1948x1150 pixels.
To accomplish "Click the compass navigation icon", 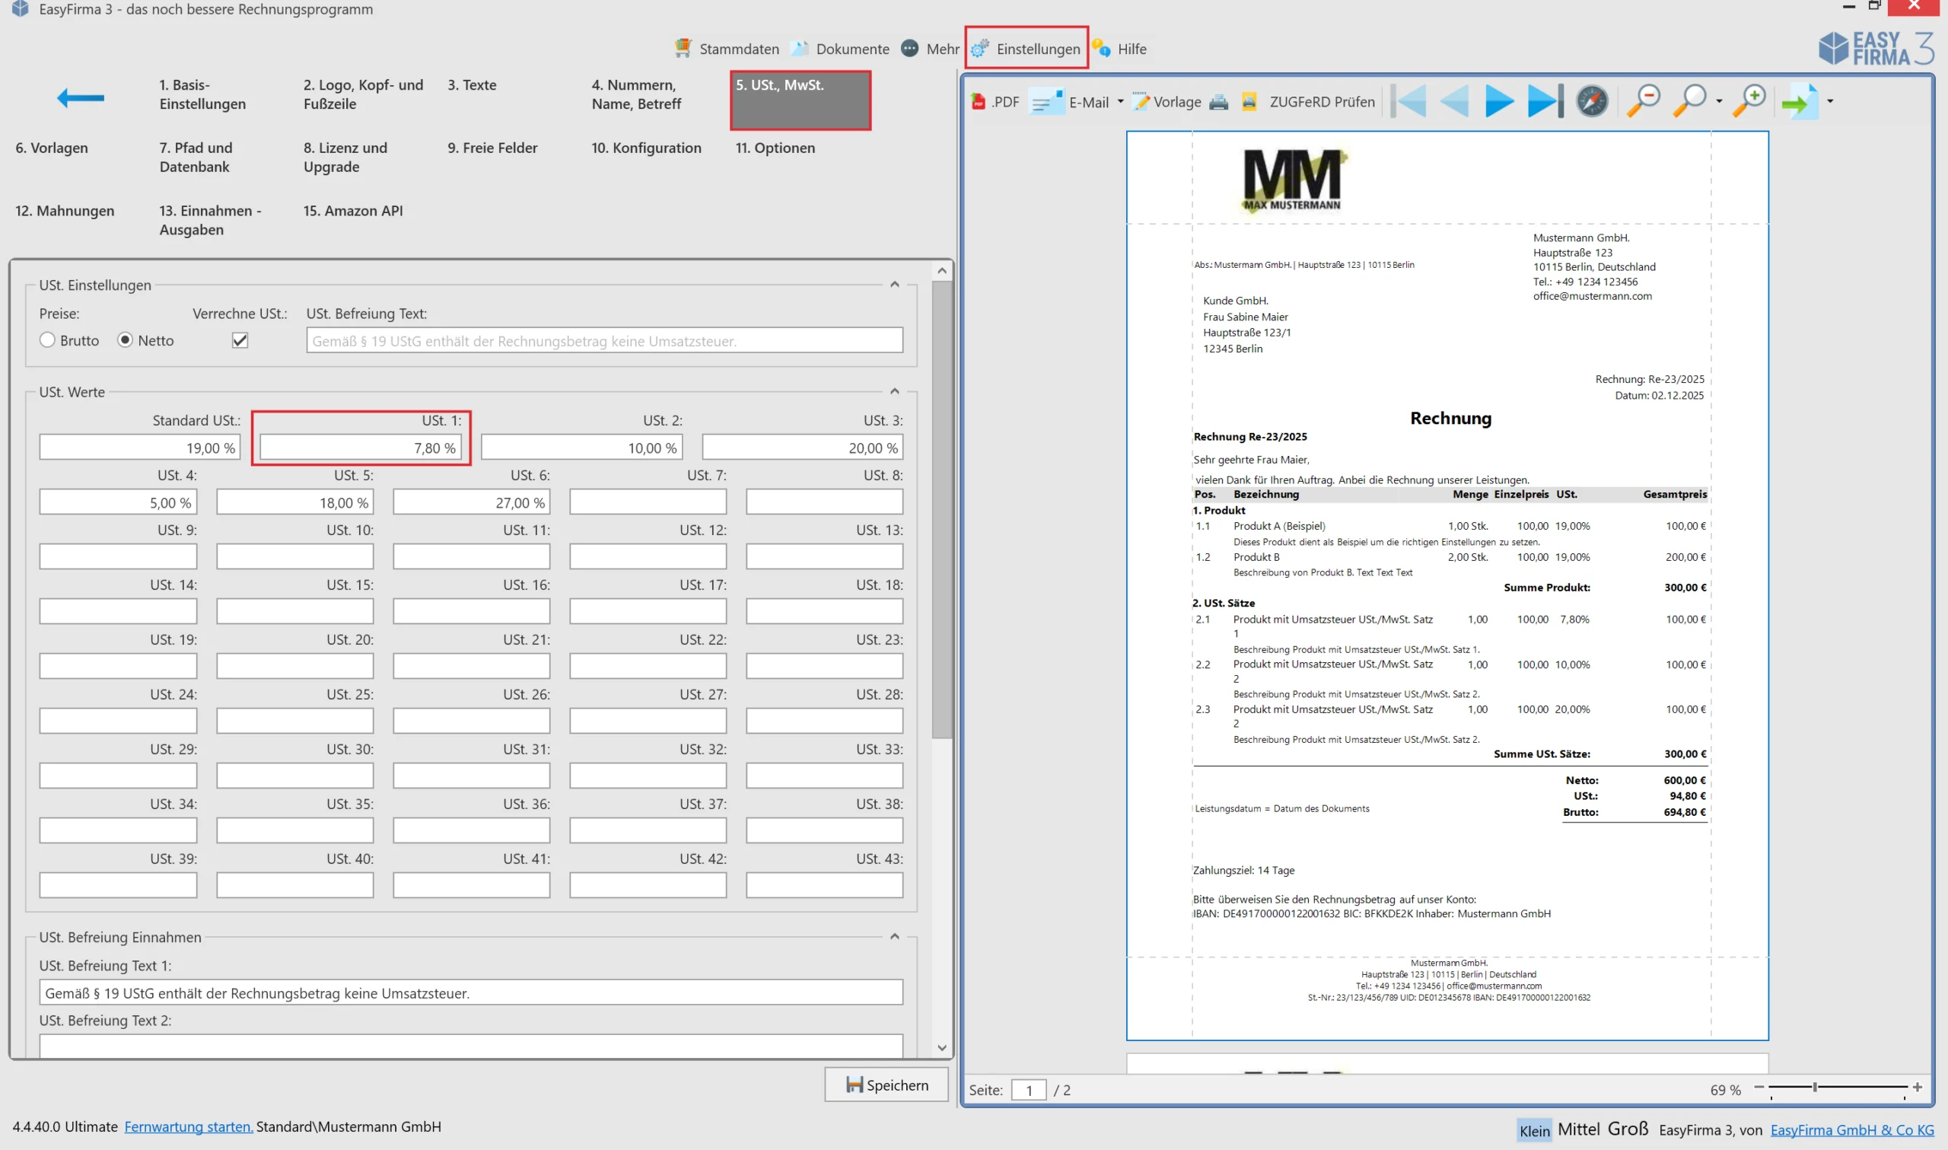I will pos(1592,101).
